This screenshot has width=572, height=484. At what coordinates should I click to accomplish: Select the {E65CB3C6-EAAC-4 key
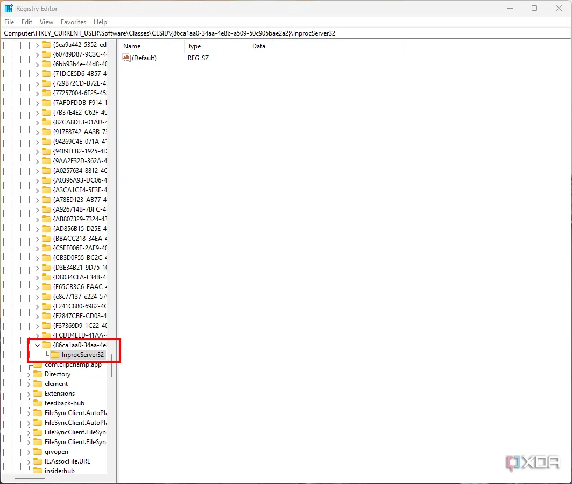coord(80,287)
